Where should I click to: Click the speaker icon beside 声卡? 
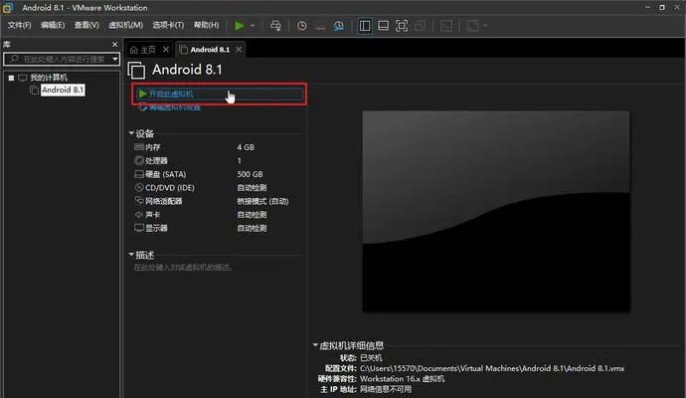(139, 215)
